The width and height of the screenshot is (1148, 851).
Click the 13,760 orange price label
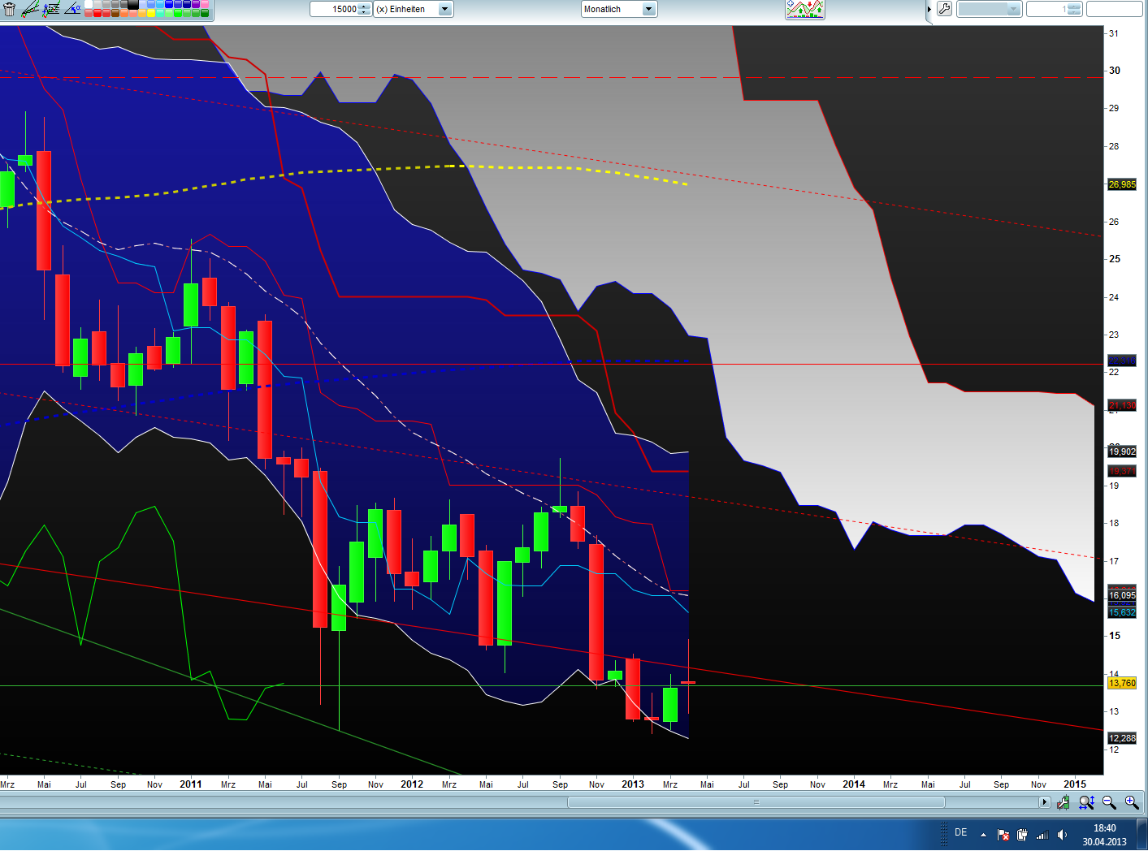tap(1122, 683)
